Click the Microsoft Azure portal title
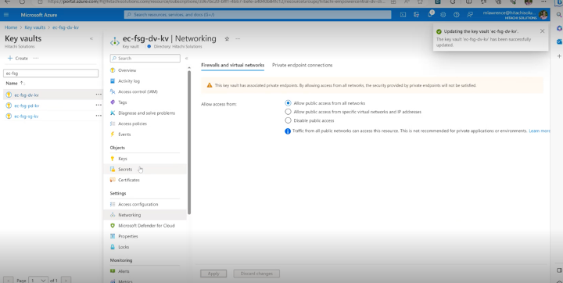The image size is (563, 283). [x=39, y=15]
